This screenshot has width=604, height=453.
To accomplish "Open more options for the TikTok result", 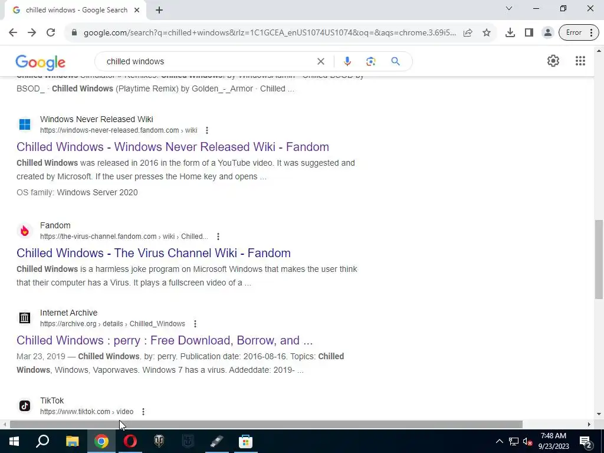I will (x=143, y=412).
